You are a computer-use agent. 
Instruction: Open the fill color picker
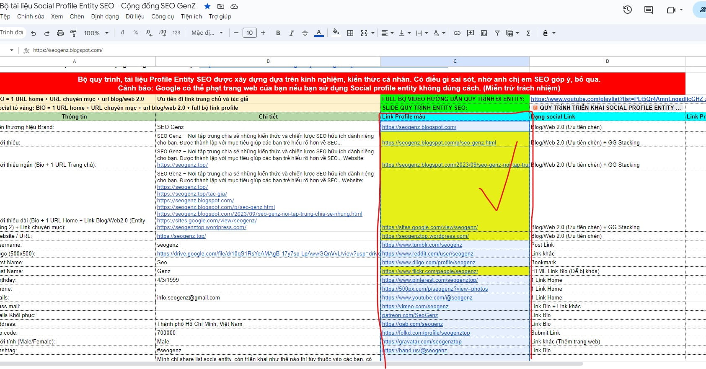tap(336, 33)
